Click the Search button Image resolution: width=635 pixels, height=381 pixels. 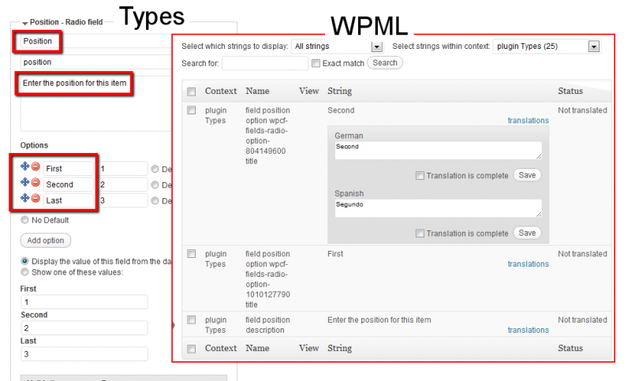coord(385,63)
